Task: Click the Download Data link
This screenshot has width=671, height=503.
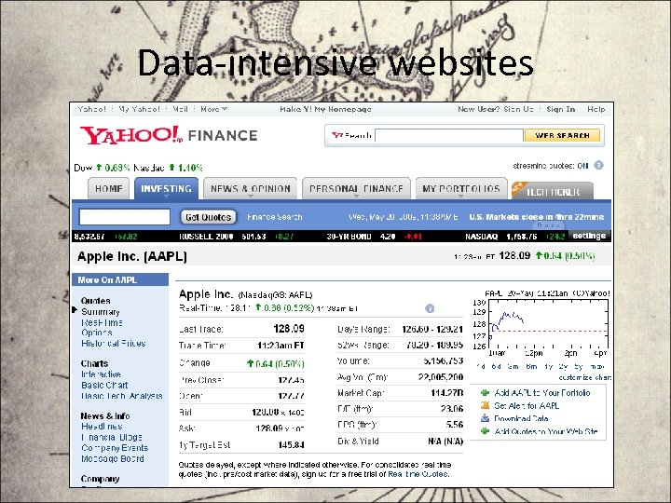Action: 521,418
